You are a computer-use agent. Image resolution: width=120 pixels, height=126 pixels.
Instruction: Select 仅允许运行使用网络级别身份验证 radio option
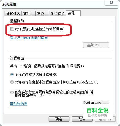(x=12, y=92)
